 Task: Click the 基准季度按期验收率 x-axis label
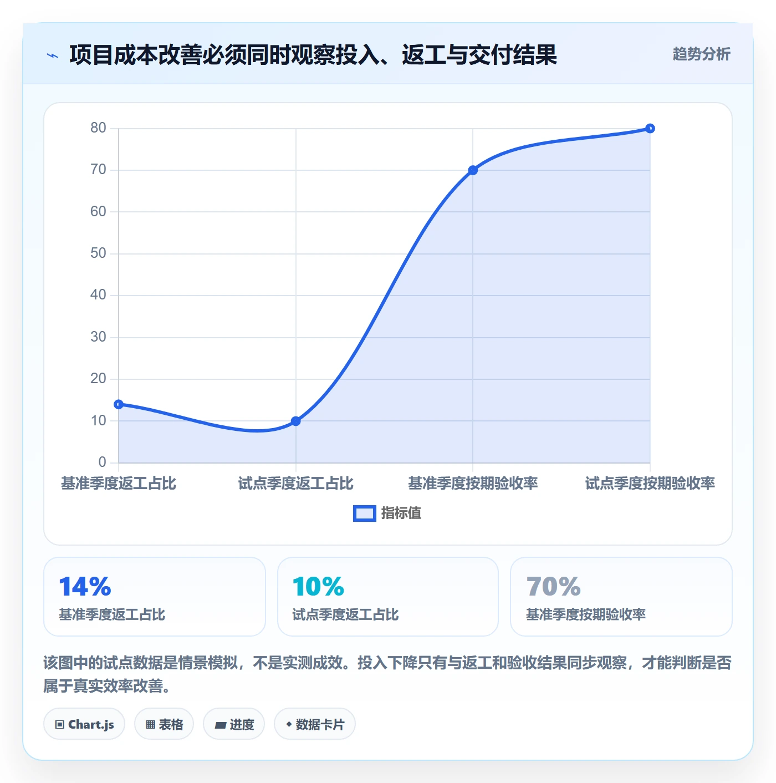[x=473, y=484]
